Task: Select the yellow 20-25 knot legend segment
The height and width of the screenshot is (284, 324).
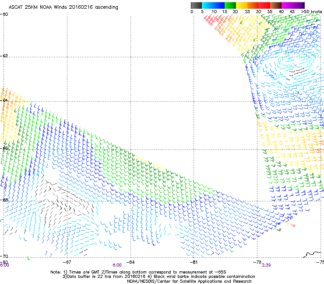Action: [x=242, y=5]
